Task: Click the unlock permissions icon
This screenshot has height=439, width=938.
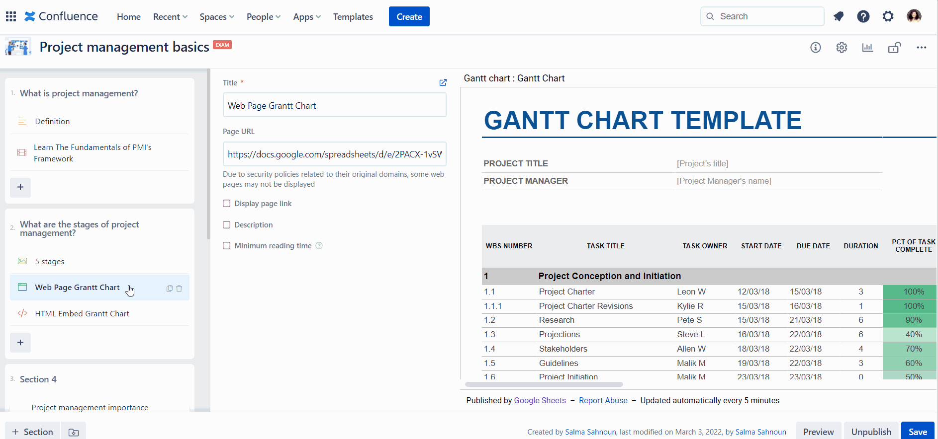Action: (x=894, y=48)
